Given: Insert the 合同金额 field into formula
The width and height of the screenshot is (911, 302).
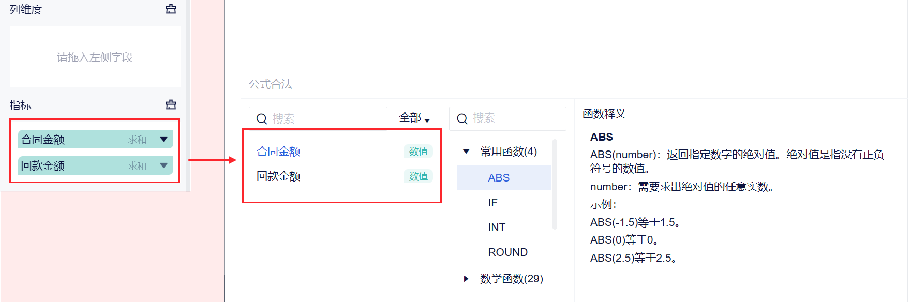Looking at the screenshot, I should click(x=279, y=152).
